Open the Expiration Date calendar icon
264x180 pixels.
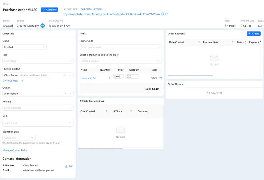[x=32, y=138]
